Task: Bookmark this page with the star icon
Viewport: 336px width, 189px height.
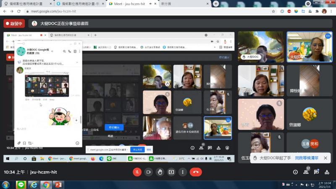Action: pyautogui.click(x=273, y=11)
